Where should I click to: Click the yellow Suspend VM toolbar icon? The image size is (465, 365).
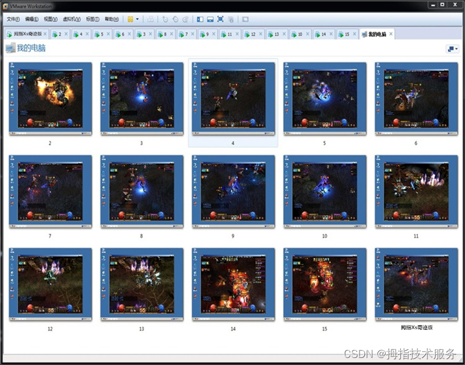(x=130, y=19)
